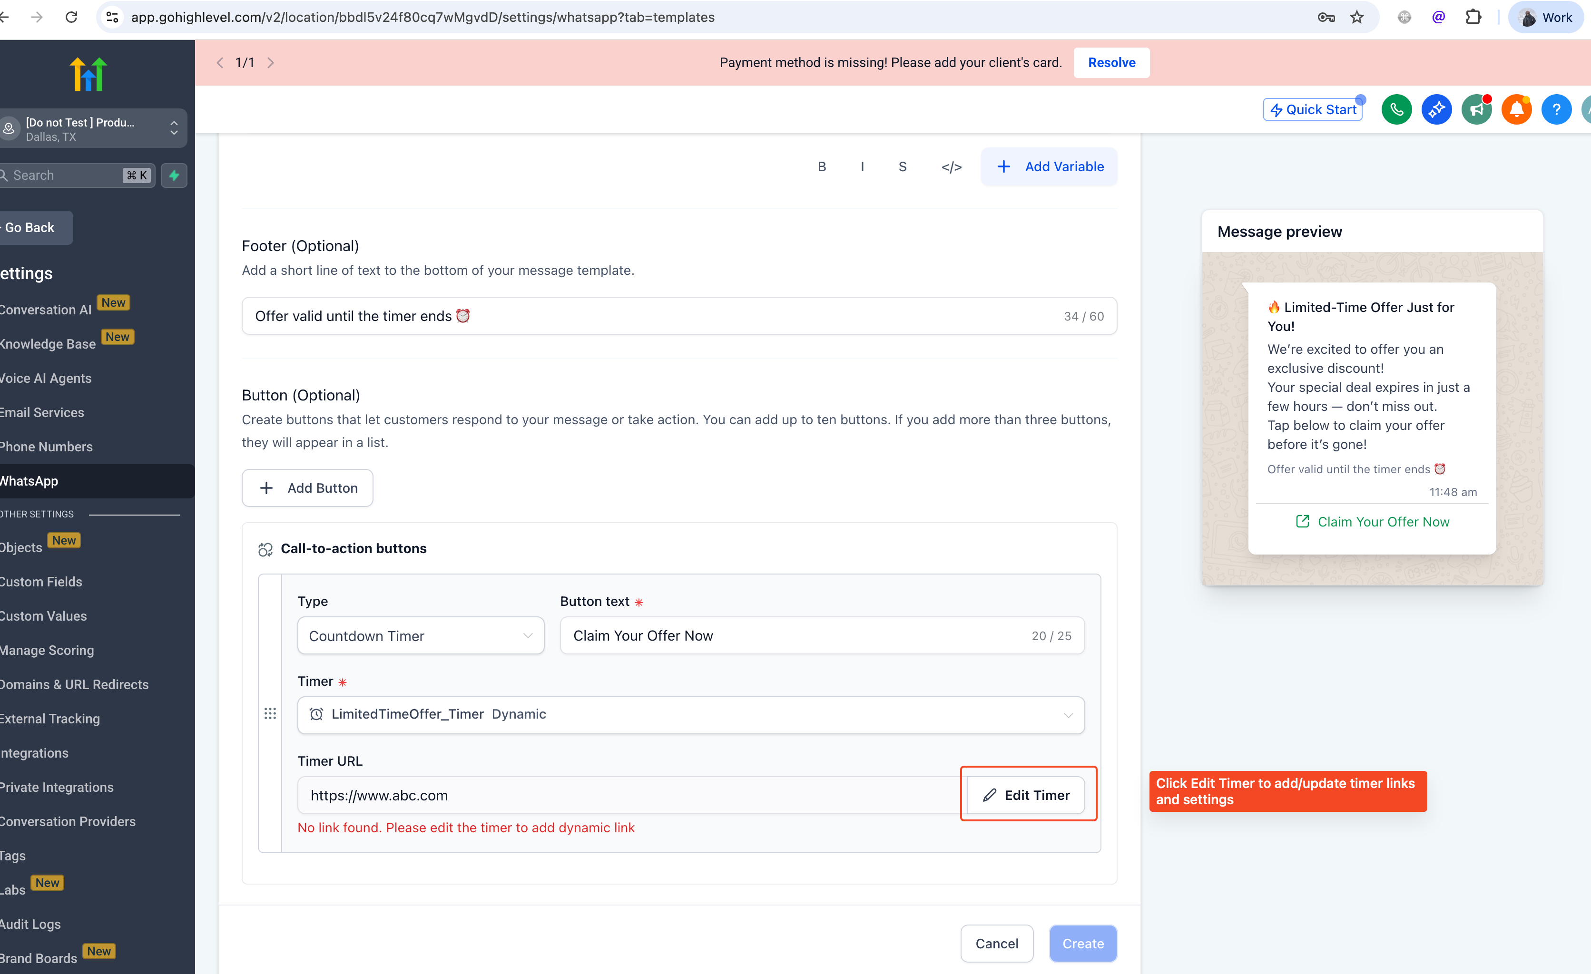Image resolution: width=1591 pixels, height=974 pixels.
Task: Click the blue help question mark icon
Action: point(1556,110)
